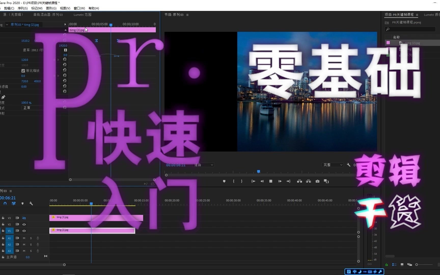Toggle snapping magnet in the timeline

coord(5,203)
